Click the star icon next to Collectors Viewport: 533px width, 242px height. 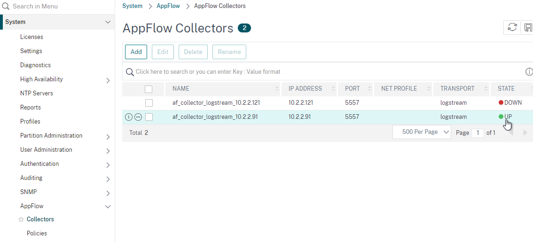21,219
